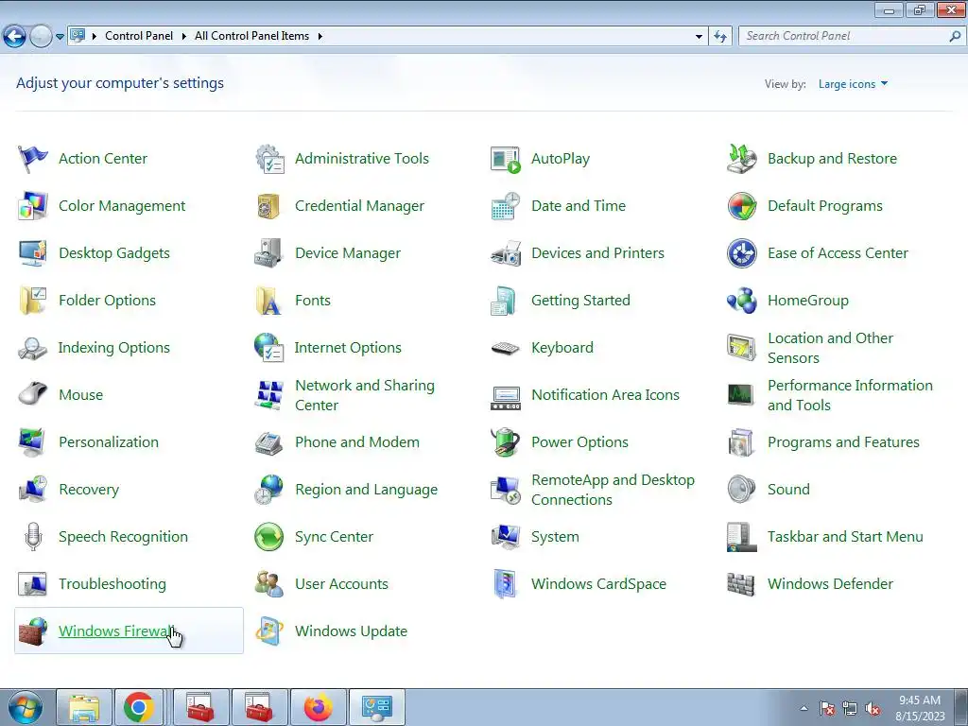968x726 pixels.
Task: Click the Backup and Restore icon
Action: [741, 159]
